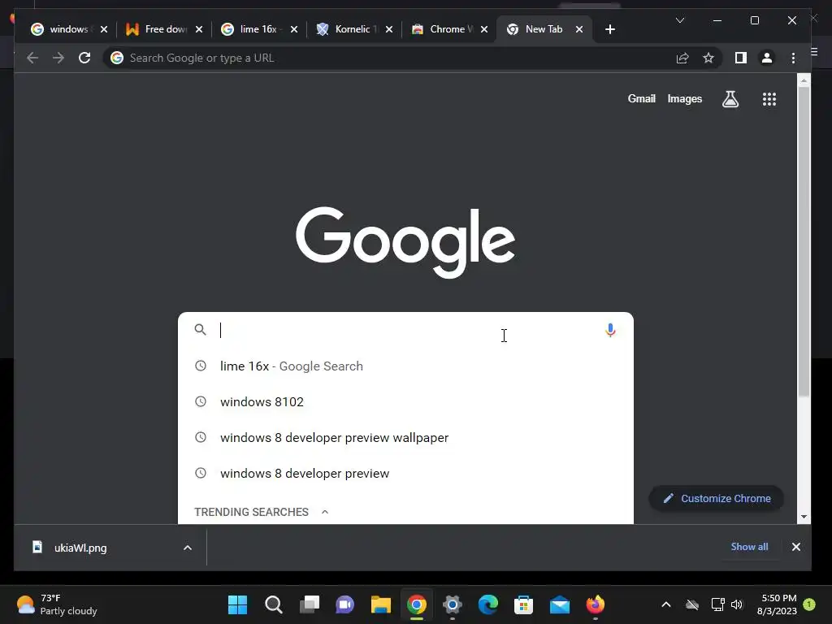Viewport: 832px width, 624px height.
Task: Pick 'windows 8 developer preview wallpaper' suggestion
Action: pyautogui.click(x=405, y=438)
